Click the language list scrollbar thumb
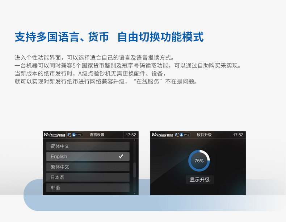Image resolution: width=286 pixels, height=222 pixels. [x=134, y=170]
